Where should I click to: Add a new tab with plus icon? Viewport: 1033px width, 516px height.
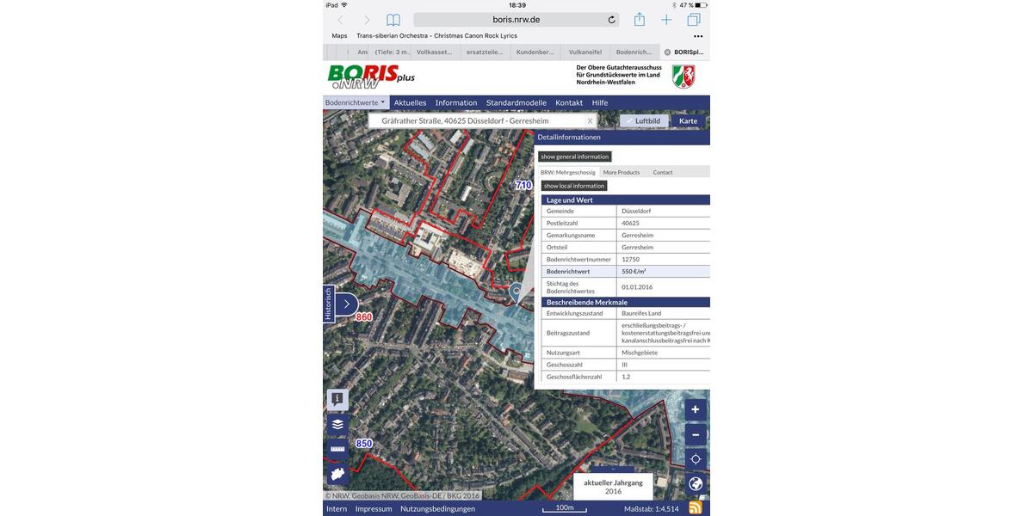tap(666, 20)
